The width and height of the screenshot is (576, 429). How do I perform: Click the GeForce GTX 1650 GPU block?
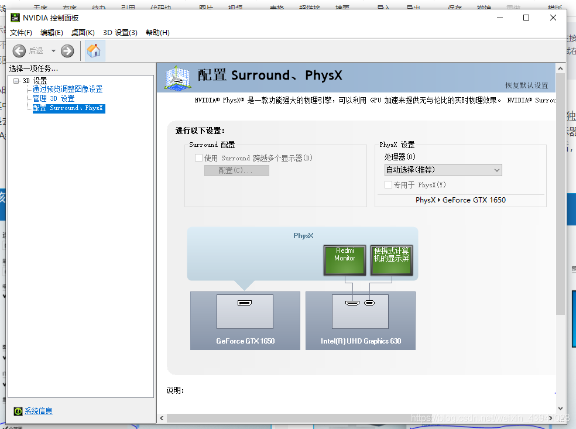[x=245, y=321]
